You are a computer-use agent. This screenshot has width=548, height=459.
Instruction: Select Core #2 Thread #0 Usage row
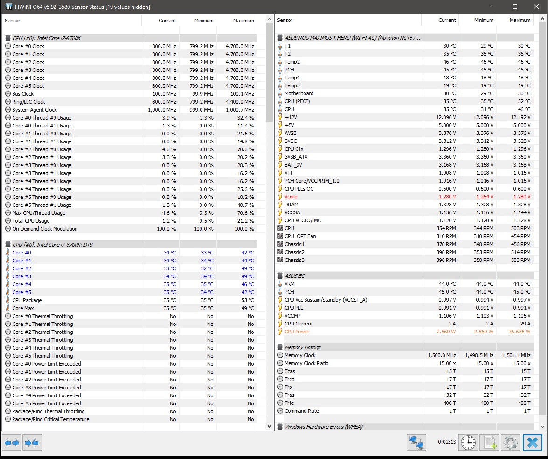click(x=130, y=149)
